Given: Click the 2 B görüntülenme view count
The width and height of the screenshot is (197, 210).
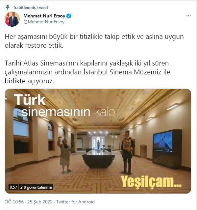Looking at the screenshot, I should click(36, 187).
